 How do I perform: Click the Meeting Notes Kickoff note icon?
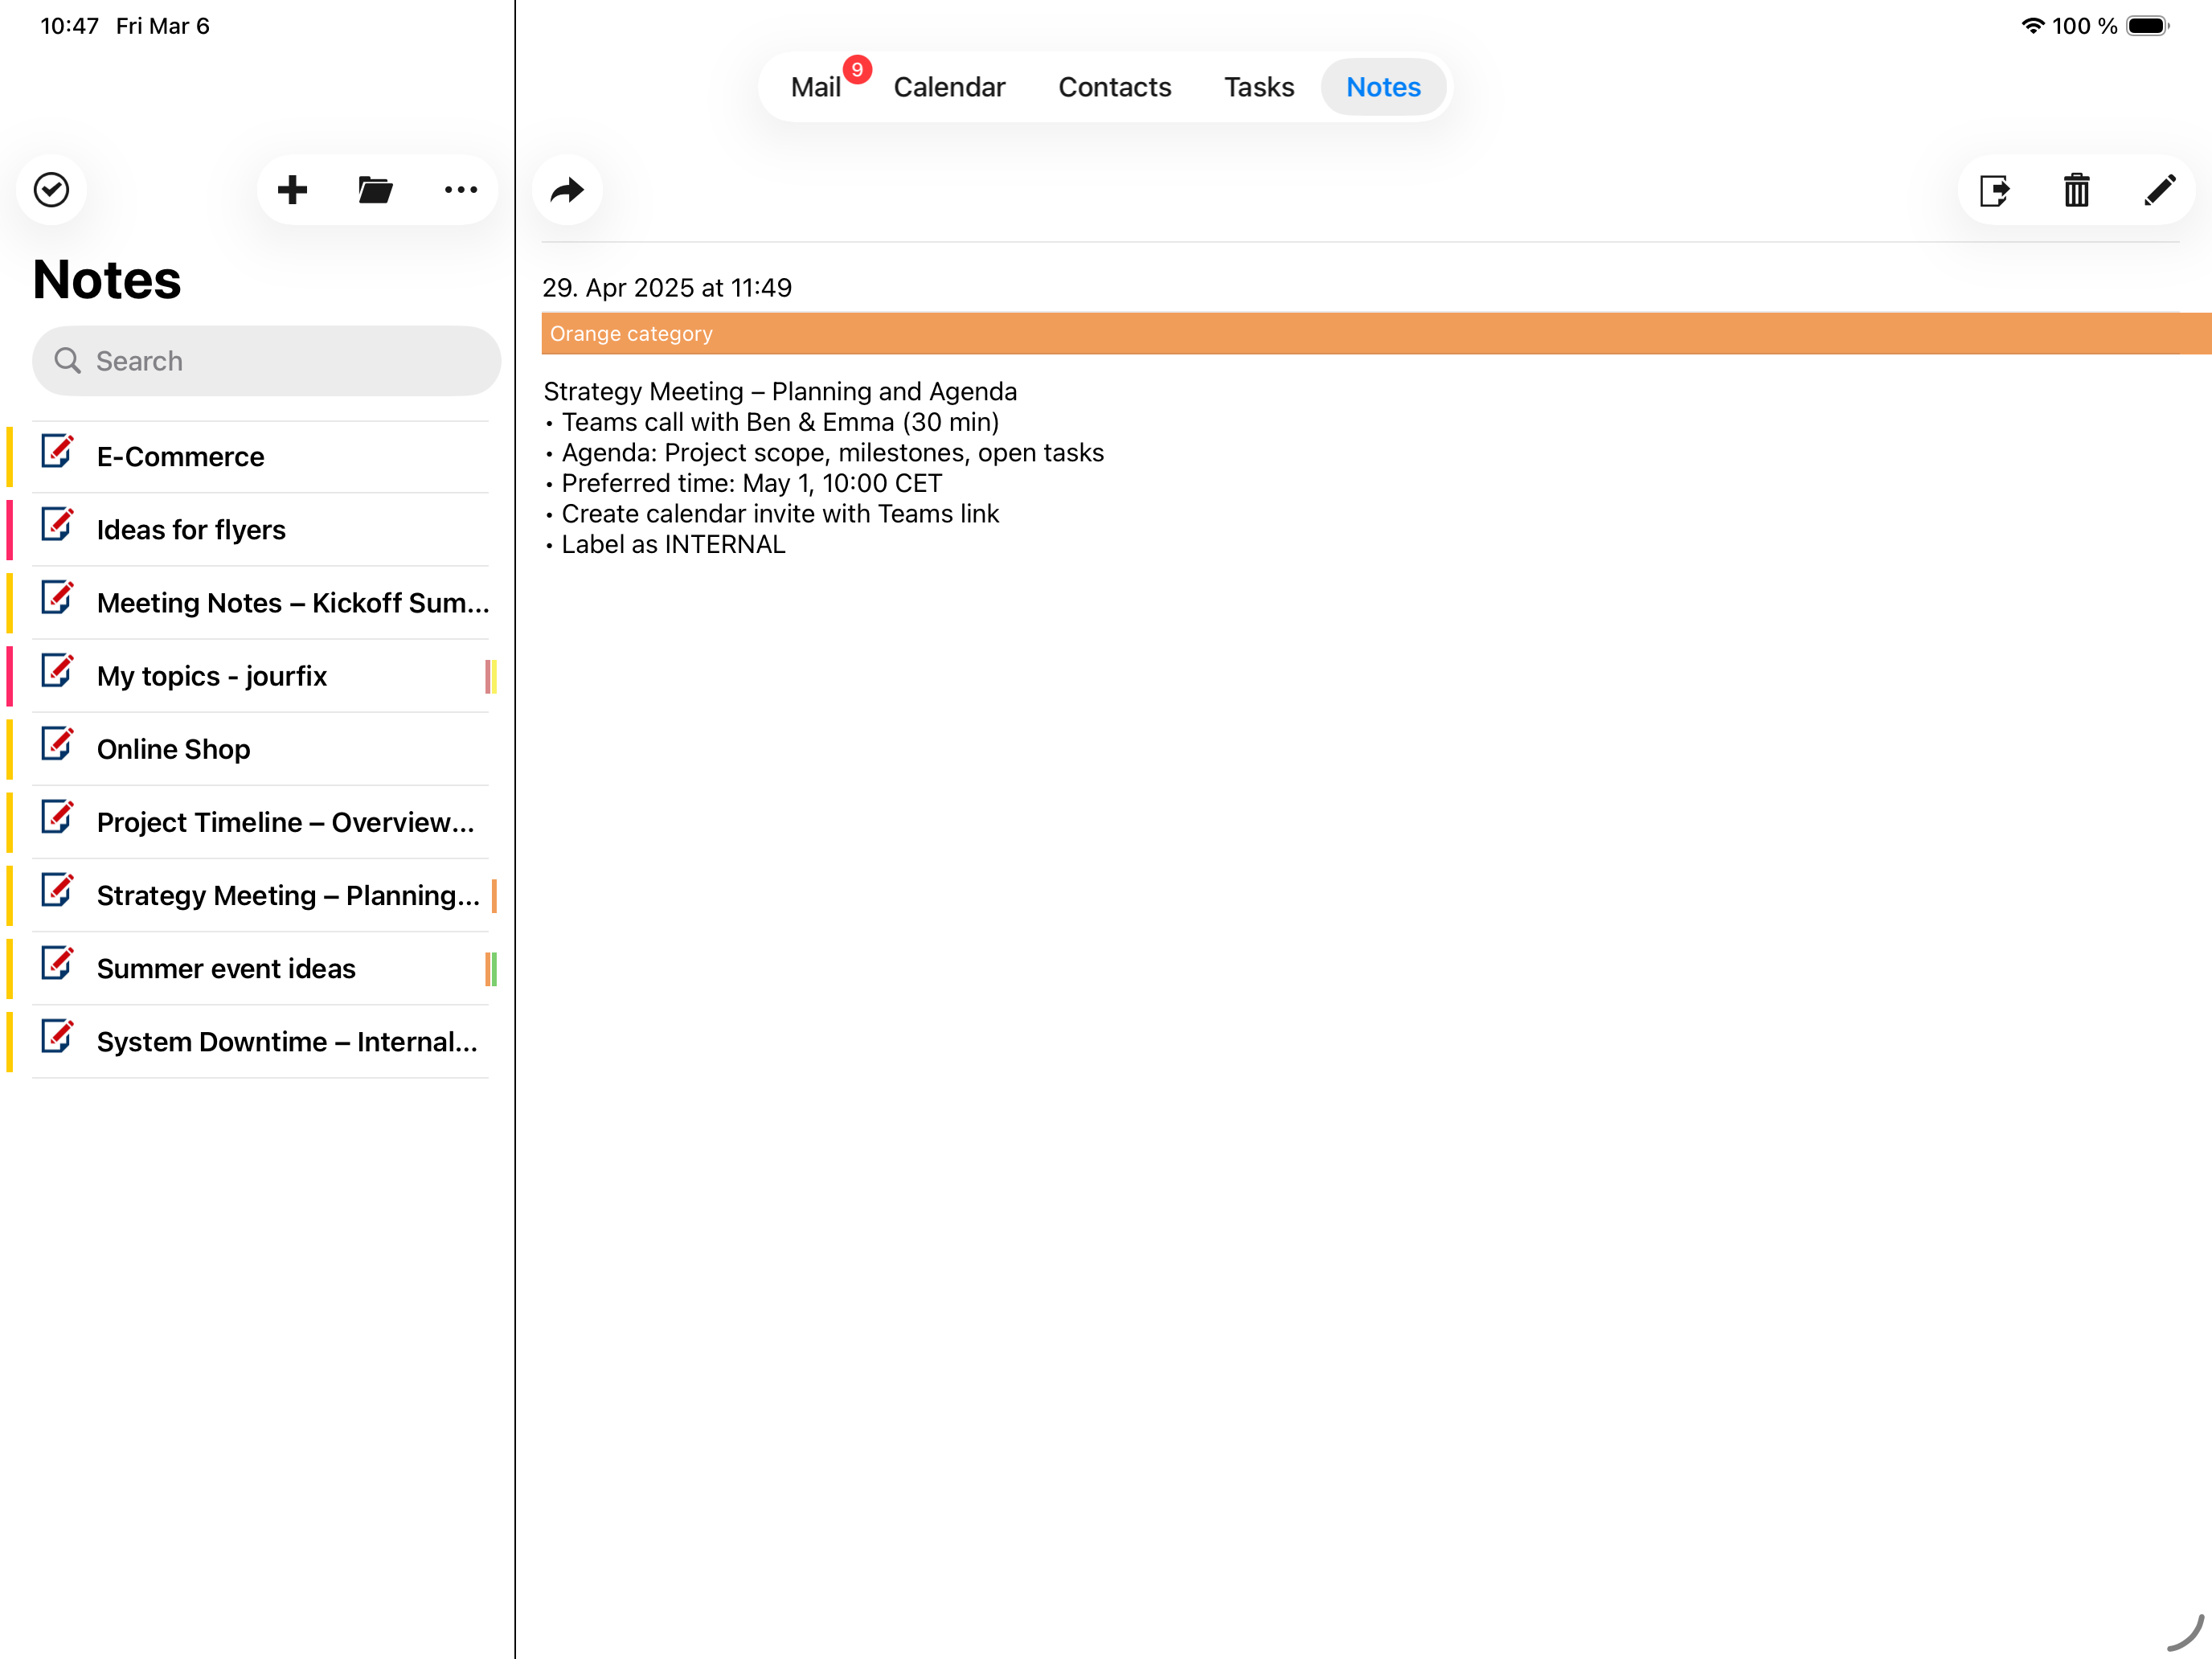tap(58, 598)
